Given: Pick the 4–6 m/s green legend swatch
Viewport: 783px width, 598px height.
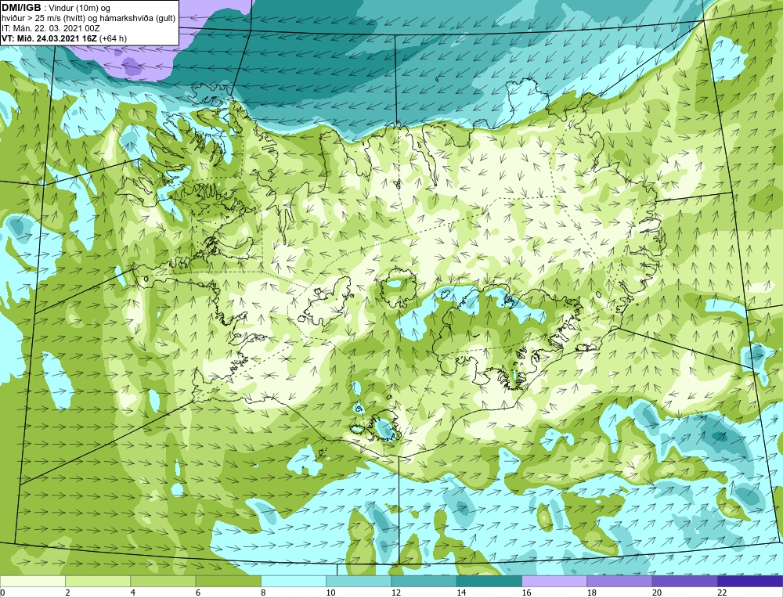Looking at the screenshot, I should (164, 581).
